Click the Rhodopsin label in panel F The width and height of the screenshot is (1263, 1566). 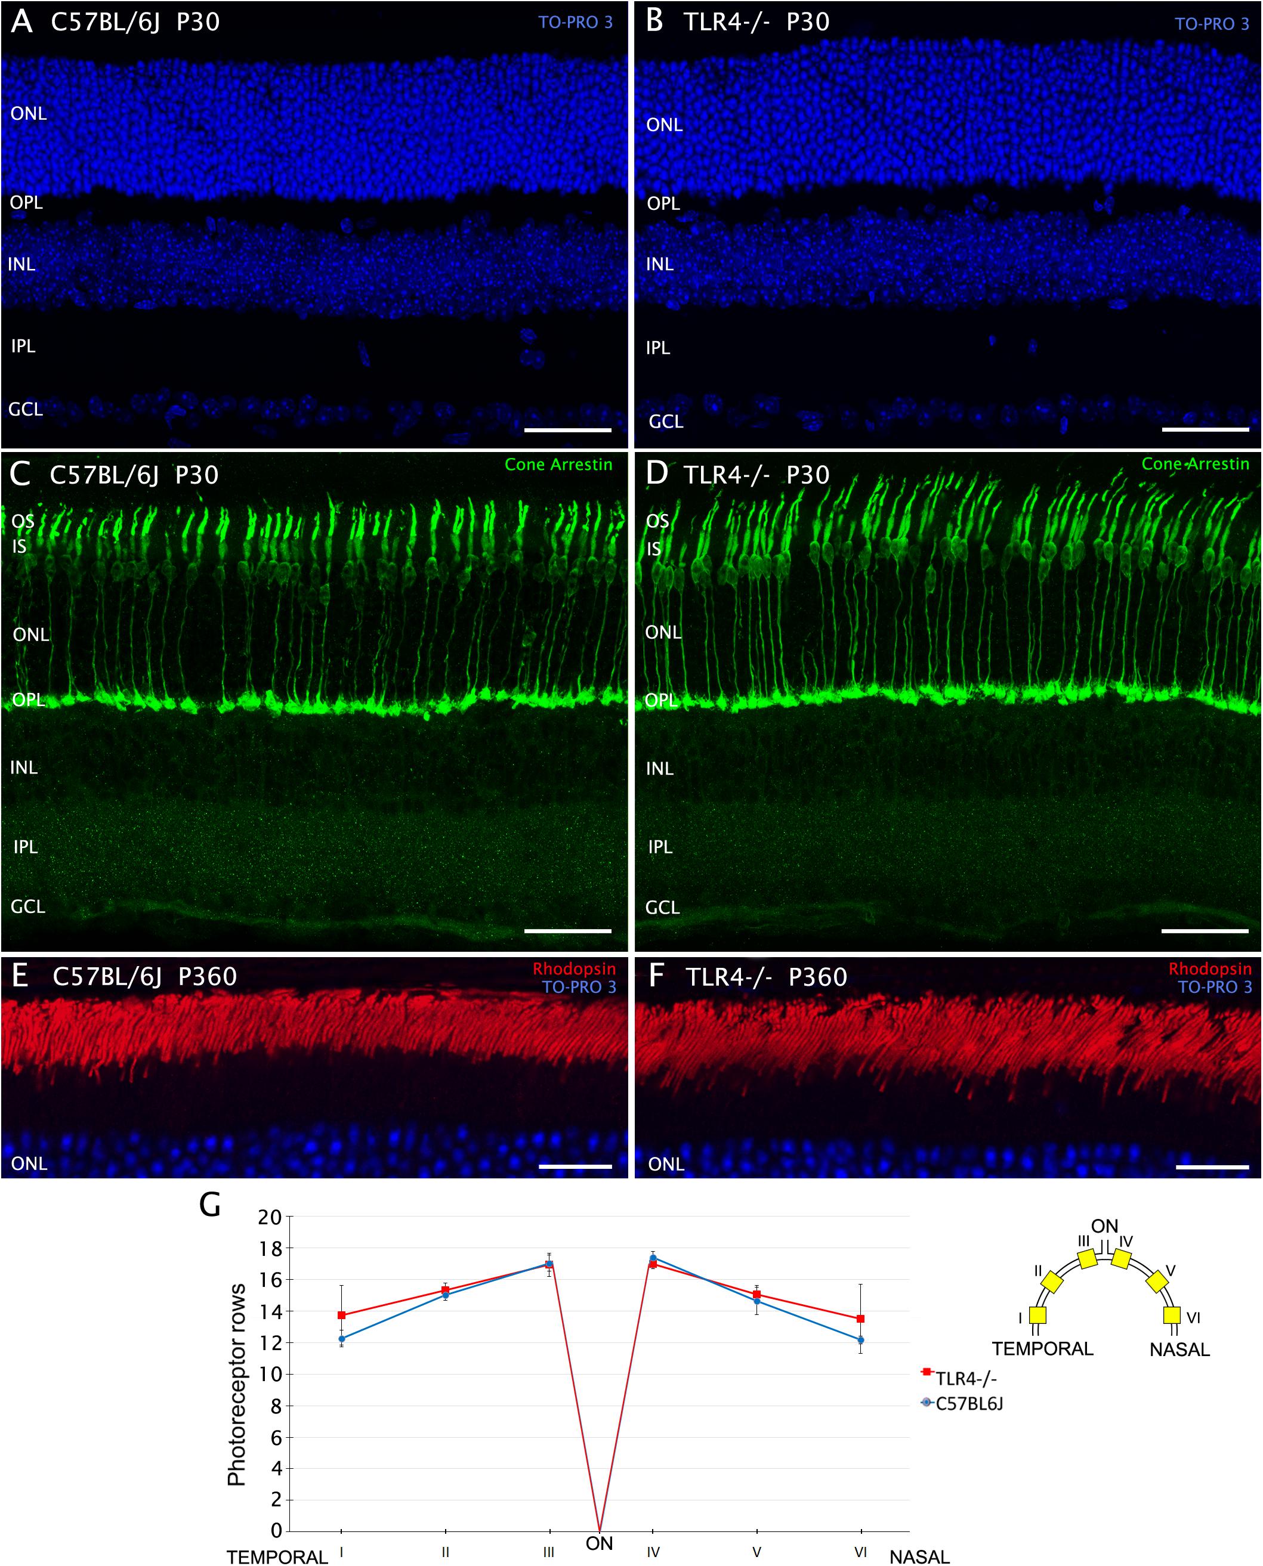[1210, 969]
